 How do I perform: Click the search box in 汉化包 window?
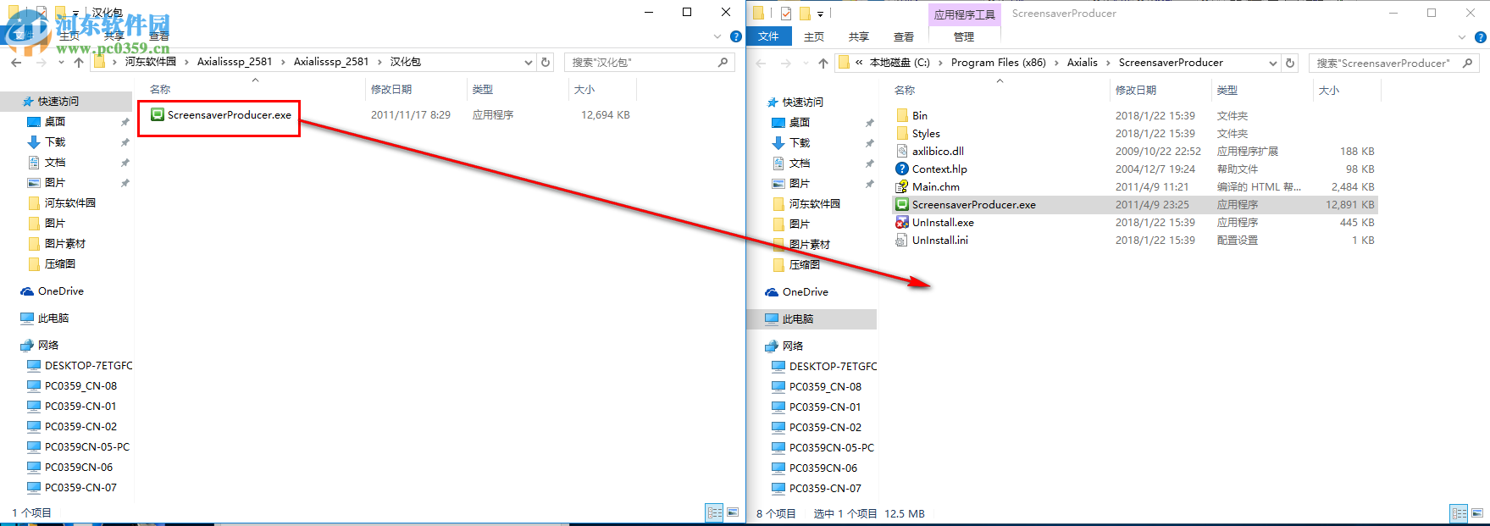pos(650,62)
